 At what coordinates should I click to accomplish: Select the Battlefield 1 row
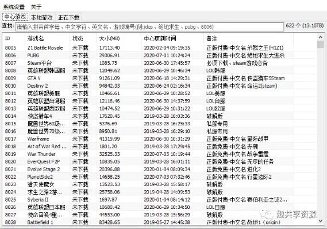point(160,222)
